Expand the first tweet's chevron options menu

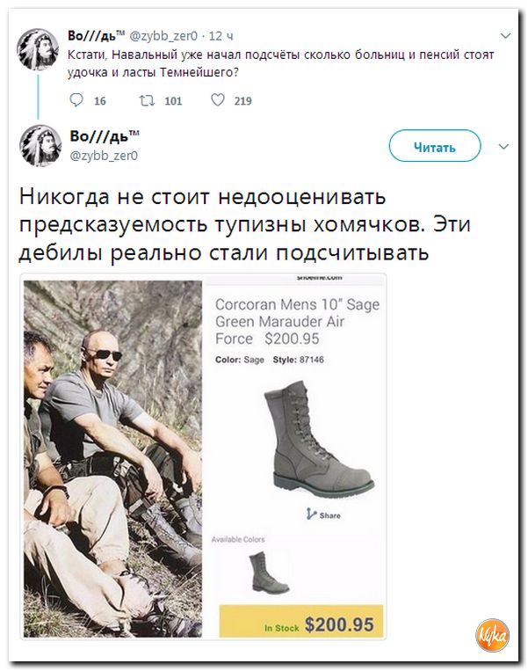505,36
